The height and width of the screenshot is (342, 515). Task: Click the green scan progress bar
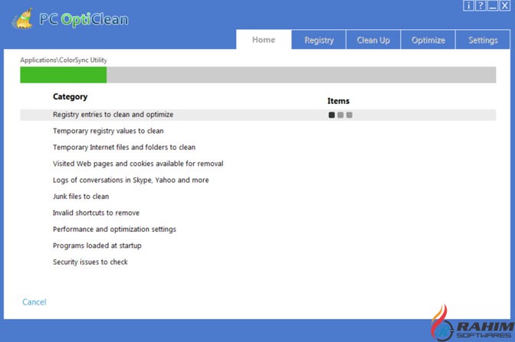[257, 75]
